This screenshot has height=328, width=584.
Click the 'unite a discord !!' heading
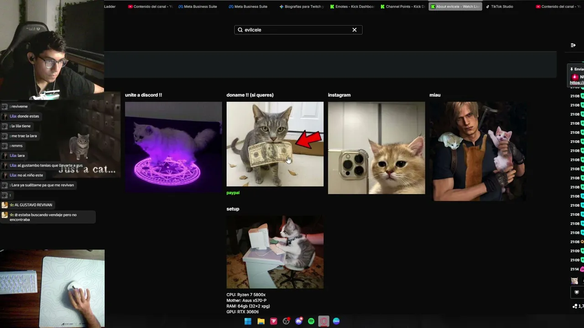tap(144, 95)
